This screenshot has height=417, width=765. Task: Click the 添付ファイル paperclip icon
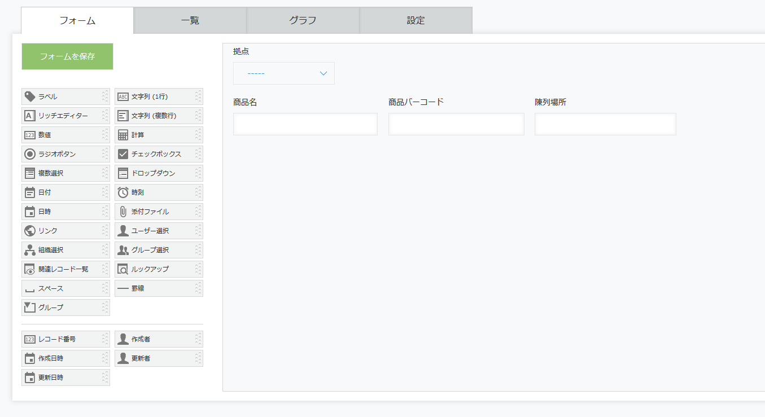[x=123, y=212]
